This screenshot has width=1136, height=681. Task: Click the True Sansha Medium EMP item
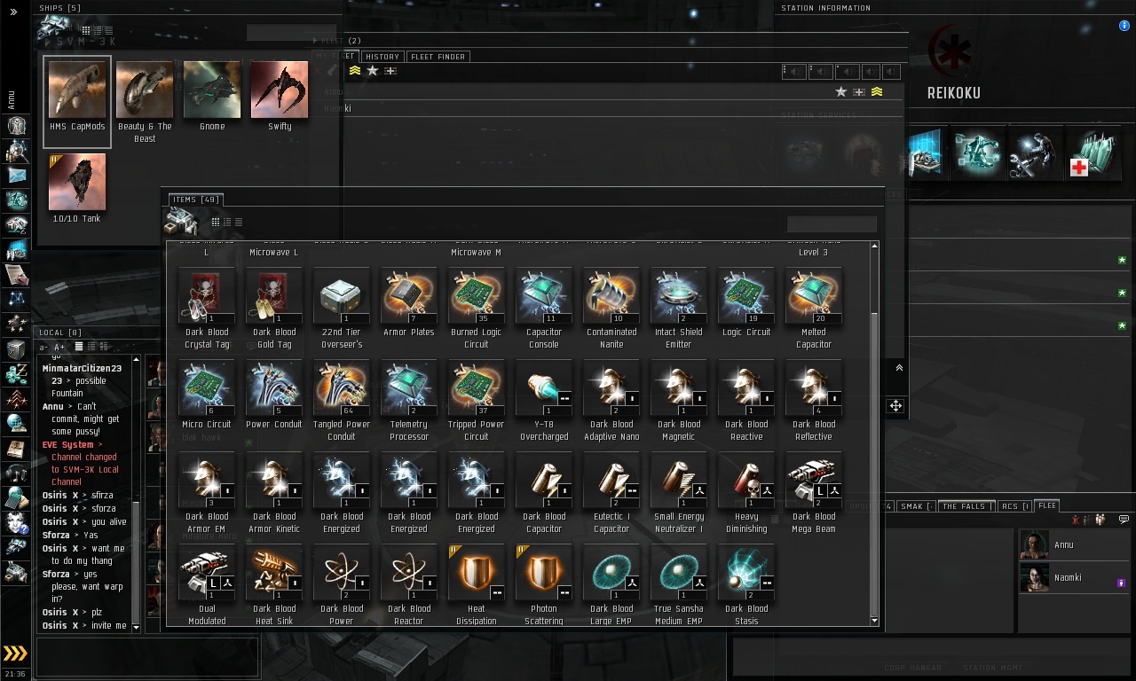(679, 584)
